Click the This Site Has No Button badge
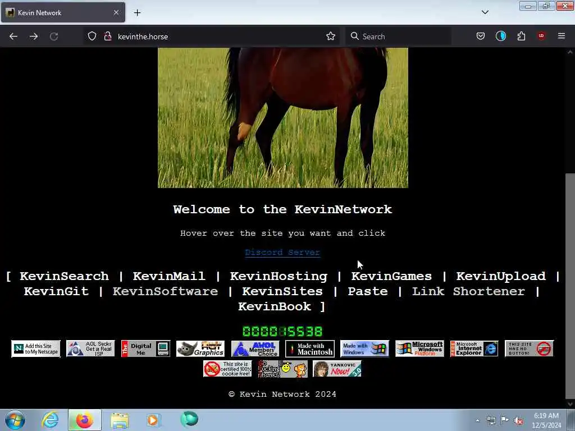The width and height of the screenshot is (575, 431). pos(529,349)
